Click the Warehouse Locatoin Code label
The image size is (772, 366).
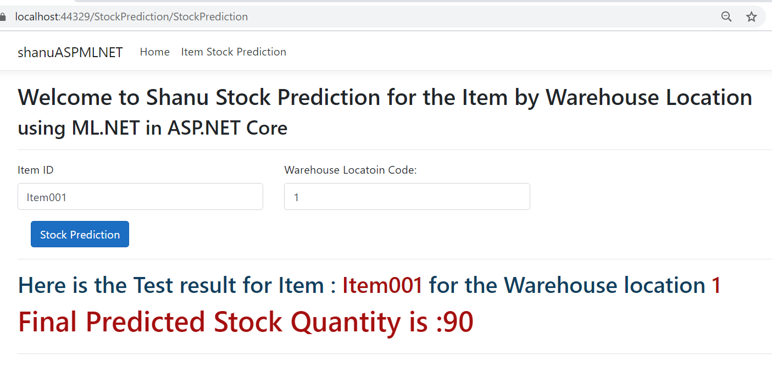point(351,170)
